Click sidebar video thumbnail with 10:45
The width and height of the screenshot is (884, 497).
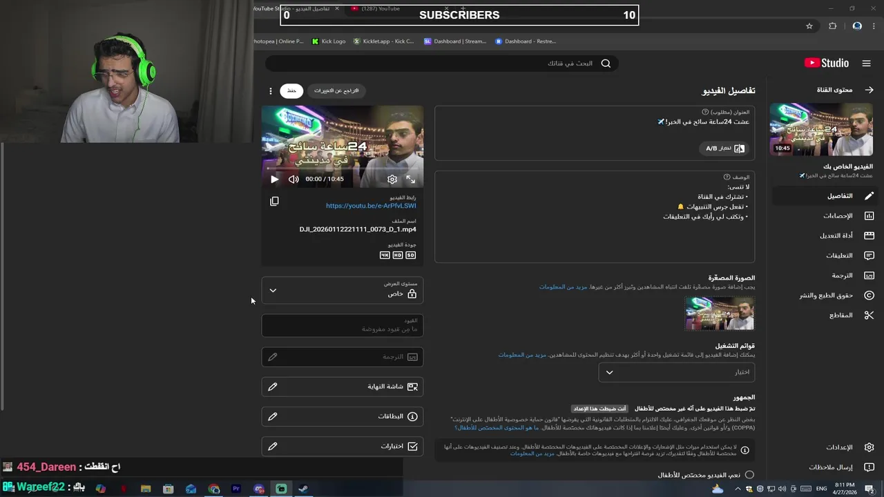[821, 130]
